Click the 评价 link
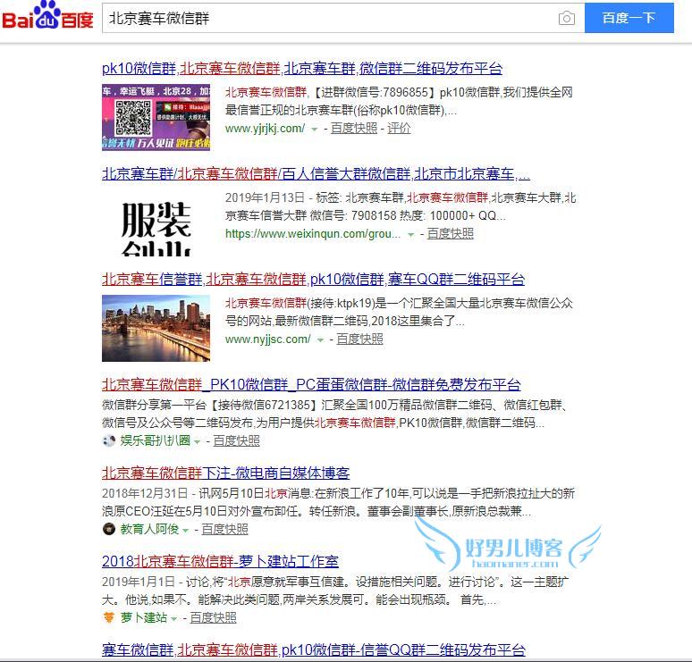 pyautogui.click(x=399, y=129)
